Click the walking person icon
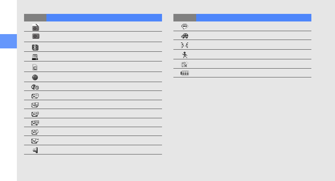 point(185,55)
